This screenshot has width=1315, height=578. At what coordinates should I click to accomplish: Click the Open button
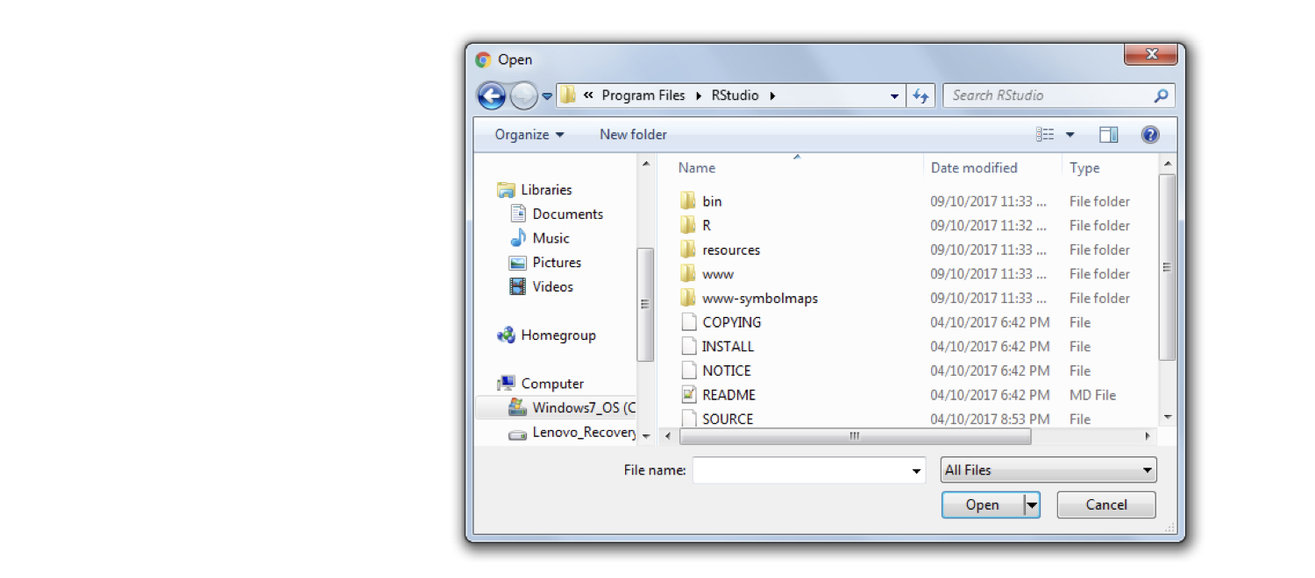pyautogui.click(x=983, y=504)
